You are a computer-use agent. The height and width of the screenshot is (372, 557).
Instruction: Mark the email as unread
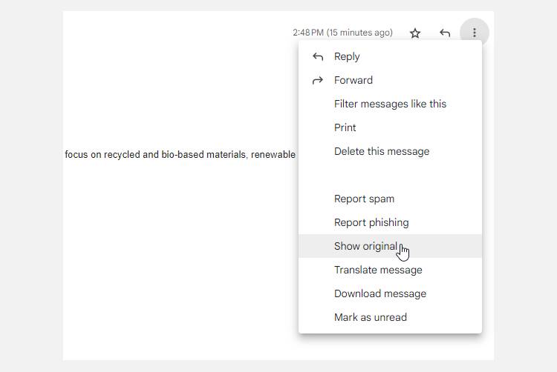click(371, 317)
